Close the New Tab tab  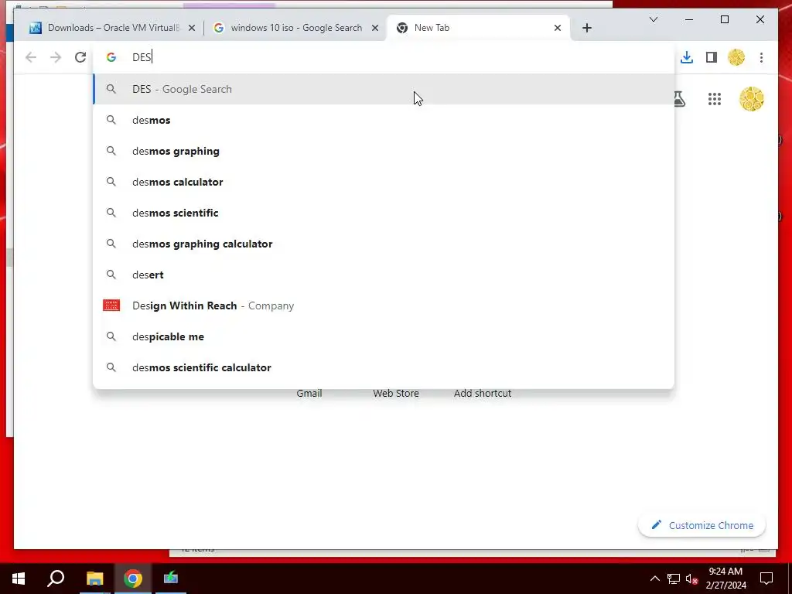point(557,29)
